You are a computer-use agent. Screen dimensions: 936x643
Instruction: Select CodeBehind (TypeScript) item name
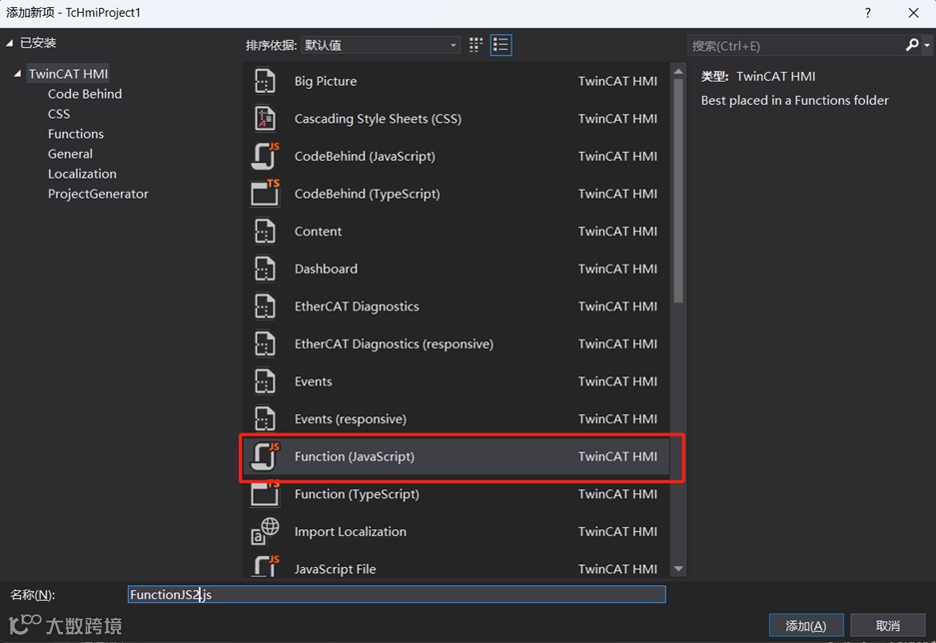point(368,194)
